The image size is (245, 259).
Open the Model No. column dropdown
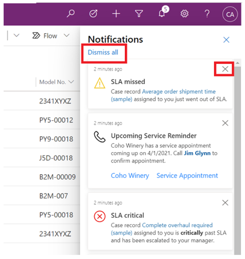[71, 82]
